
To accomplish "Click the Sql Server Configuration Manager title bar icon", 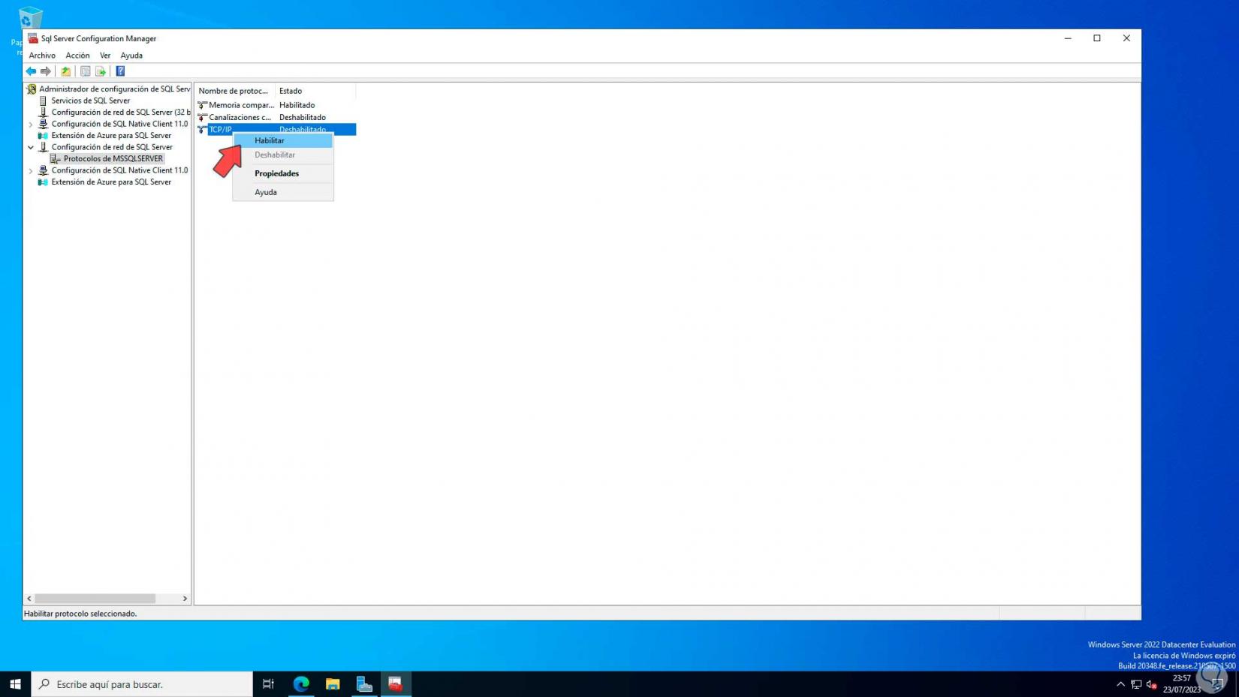I will [33, 38].
